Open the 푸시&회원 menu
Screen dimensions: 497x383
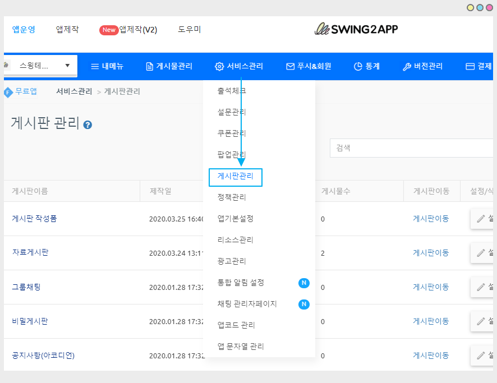[309, 66]
